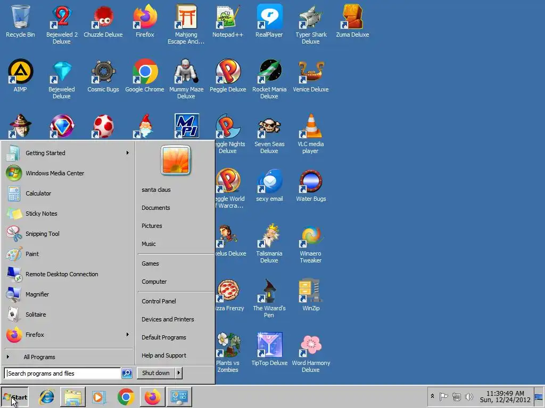This screenshot has height=408, width=545.
Task: Click the volume speaker tray icon
Action: click(x=469, y=396)
